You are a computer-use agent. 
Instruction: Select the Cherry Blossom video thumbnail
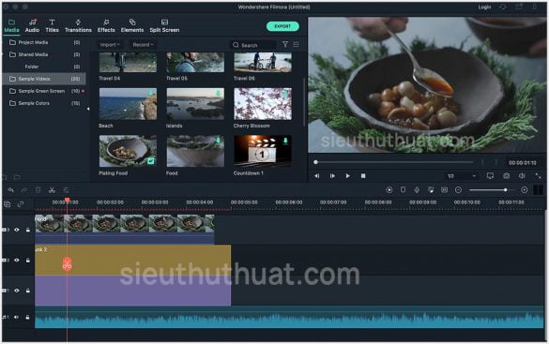pos(263,104)
